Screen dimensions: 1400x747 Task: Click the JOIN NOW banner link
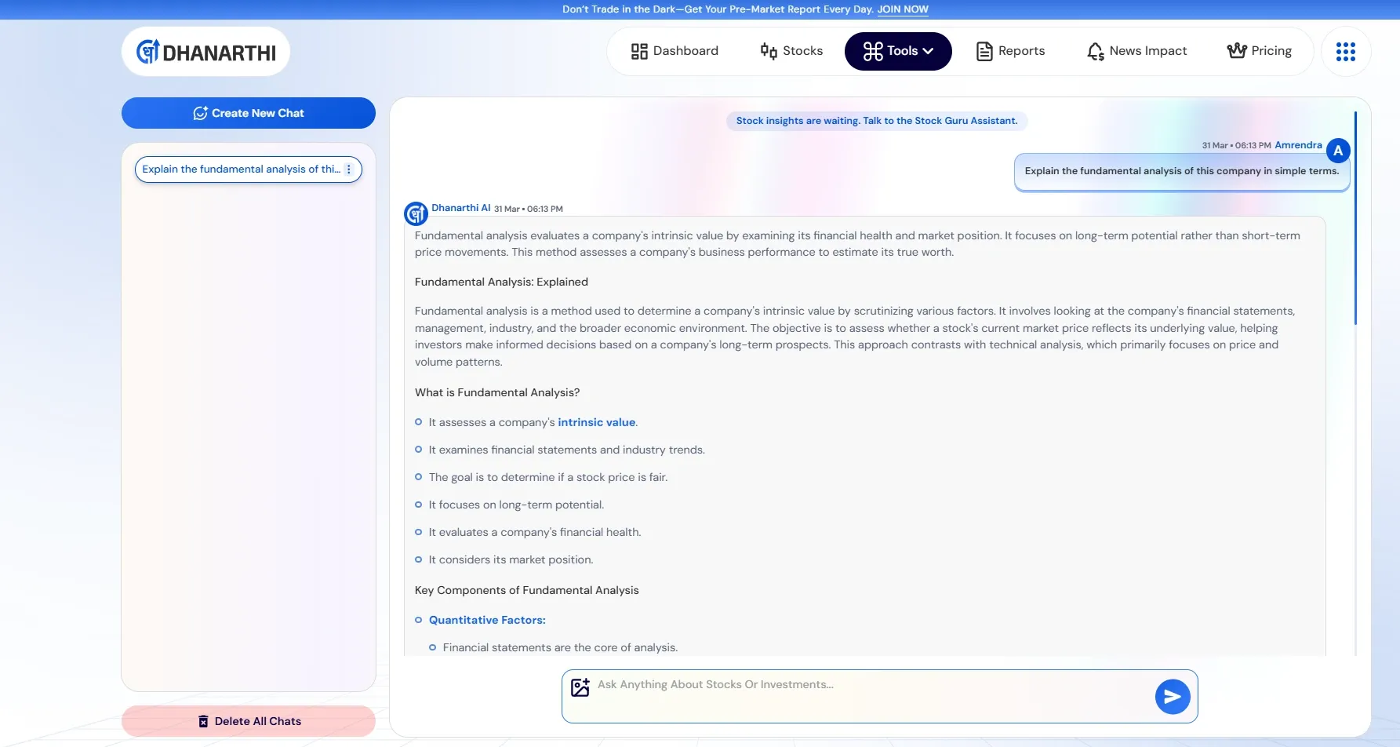[902, 9]
